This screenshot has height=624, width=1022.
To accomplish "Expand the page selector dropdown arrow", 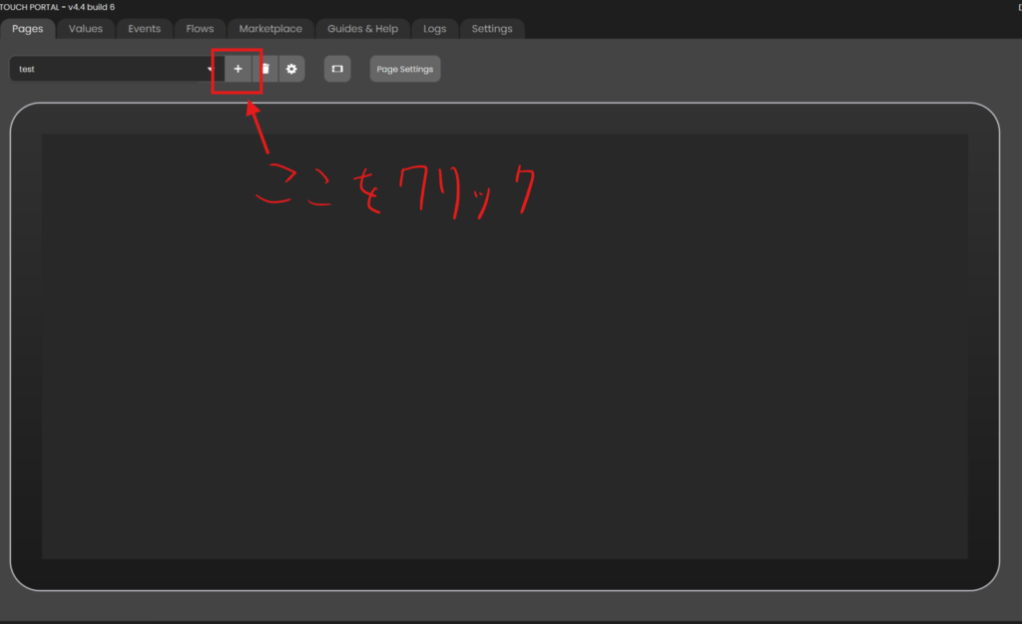I will tap(210, 69).
